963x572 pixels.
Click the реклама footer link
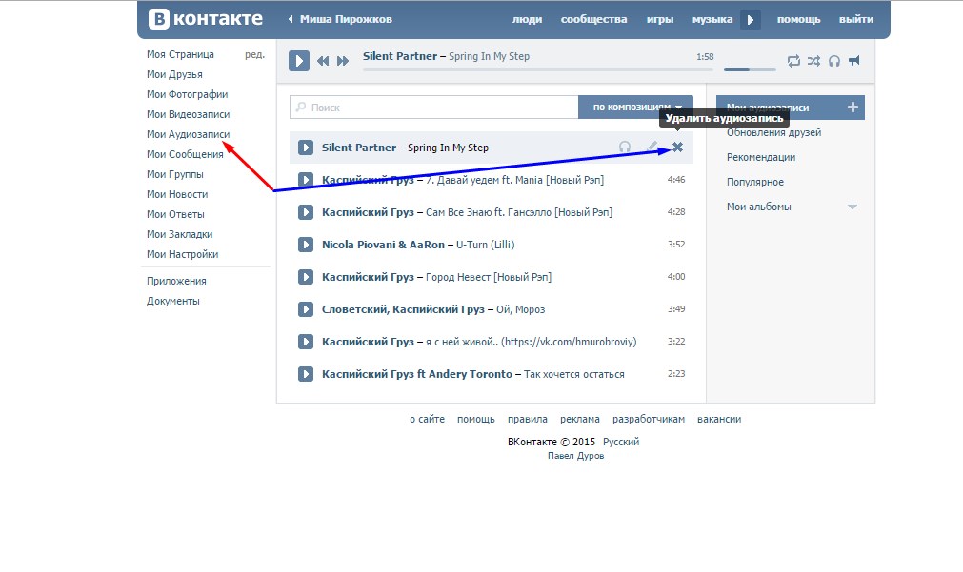click(x=580, y=419)
